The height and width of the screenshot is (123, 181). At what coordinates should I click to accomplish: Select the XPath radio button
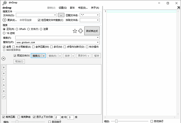[17, 29]
